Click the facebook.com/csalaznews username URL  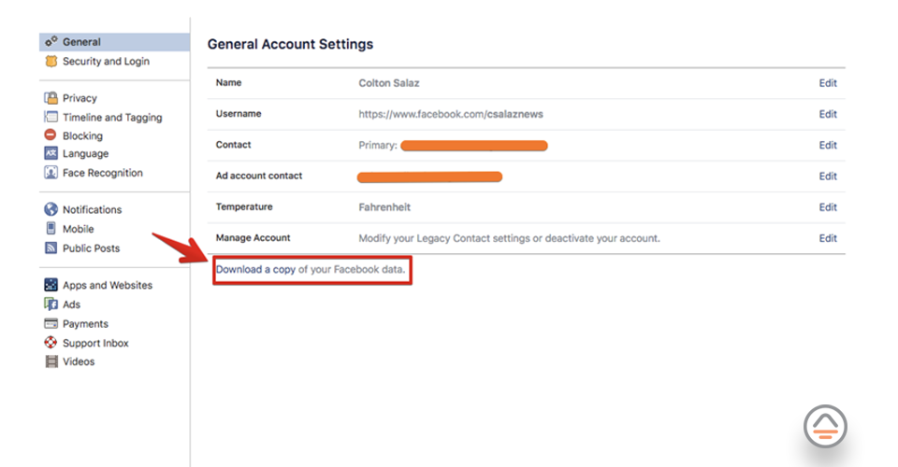tap(451, 114)
